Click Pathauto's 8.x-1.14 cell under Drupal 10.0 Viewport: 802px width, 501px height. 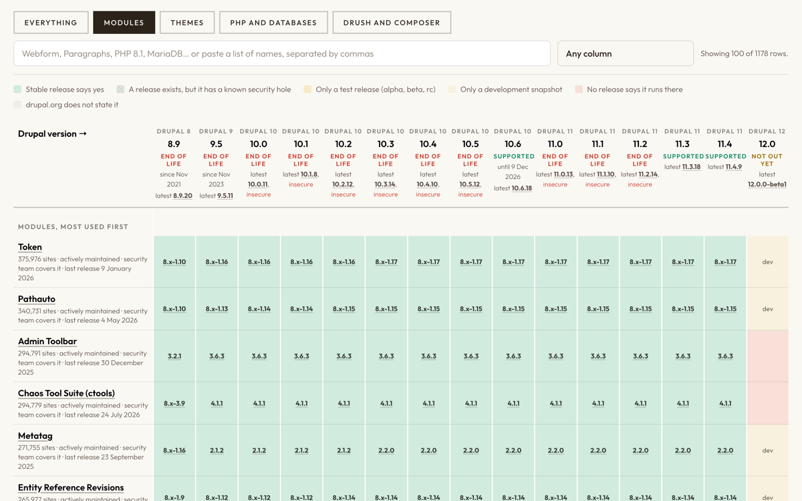[x=259, y=309]
